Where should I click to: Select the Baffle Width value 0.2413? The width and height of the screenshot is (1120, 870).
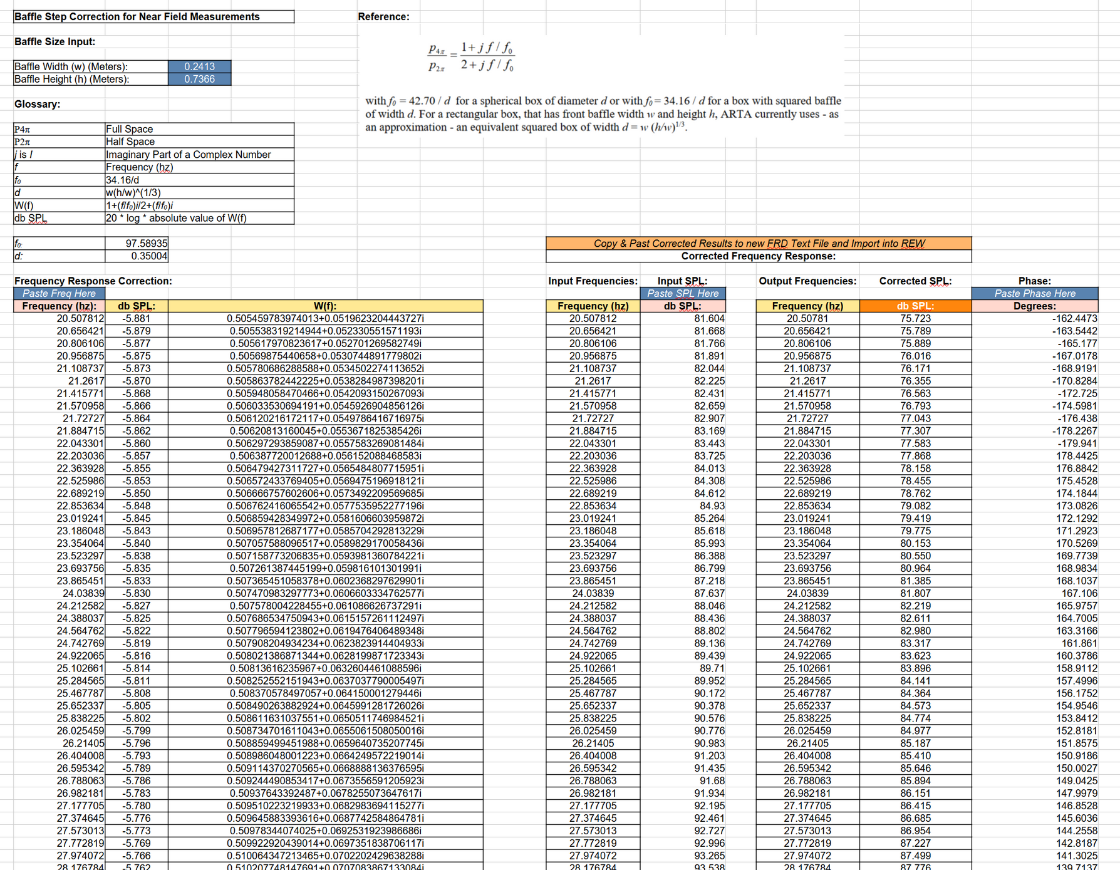tap(199, 66)
